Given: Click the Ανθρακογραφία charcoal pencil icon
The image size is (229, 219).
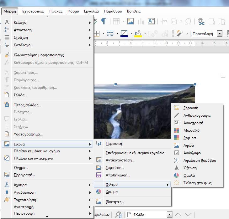Looking at the screenshot, I should click(176, 115).
